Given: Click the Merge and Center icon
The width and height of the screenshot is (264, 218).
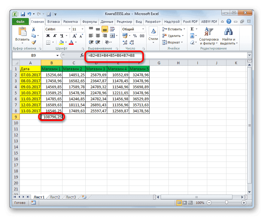Looking at the screenshot, I should click(113, 36).
